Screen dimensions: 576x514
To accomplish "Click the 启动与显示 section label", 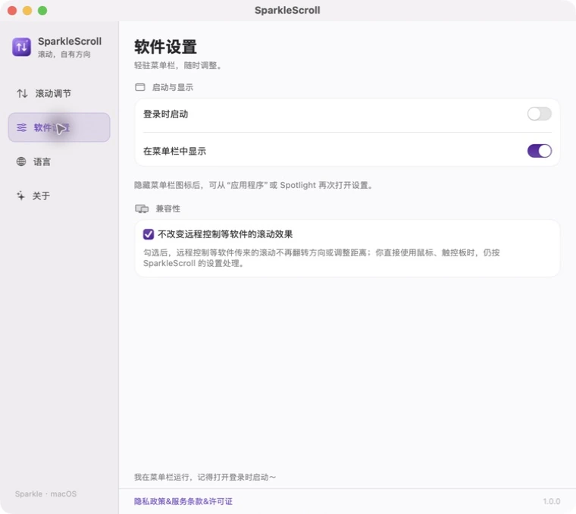I will tap(172, 87).
